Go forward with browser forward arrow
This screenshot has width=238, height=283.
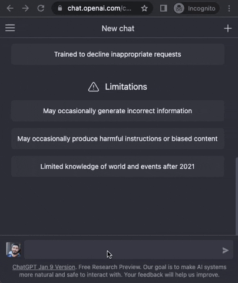pos(25,8)
